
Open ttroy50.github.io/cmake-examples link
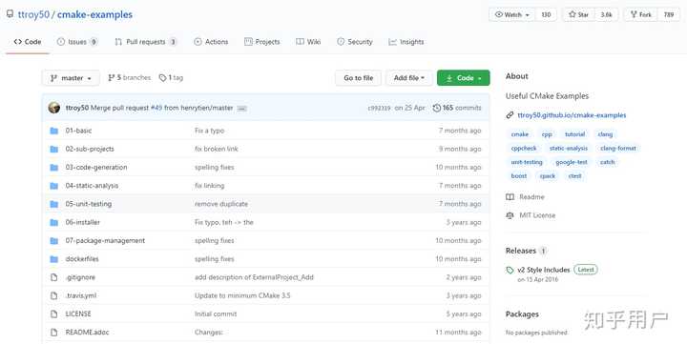tap(572, 115)
